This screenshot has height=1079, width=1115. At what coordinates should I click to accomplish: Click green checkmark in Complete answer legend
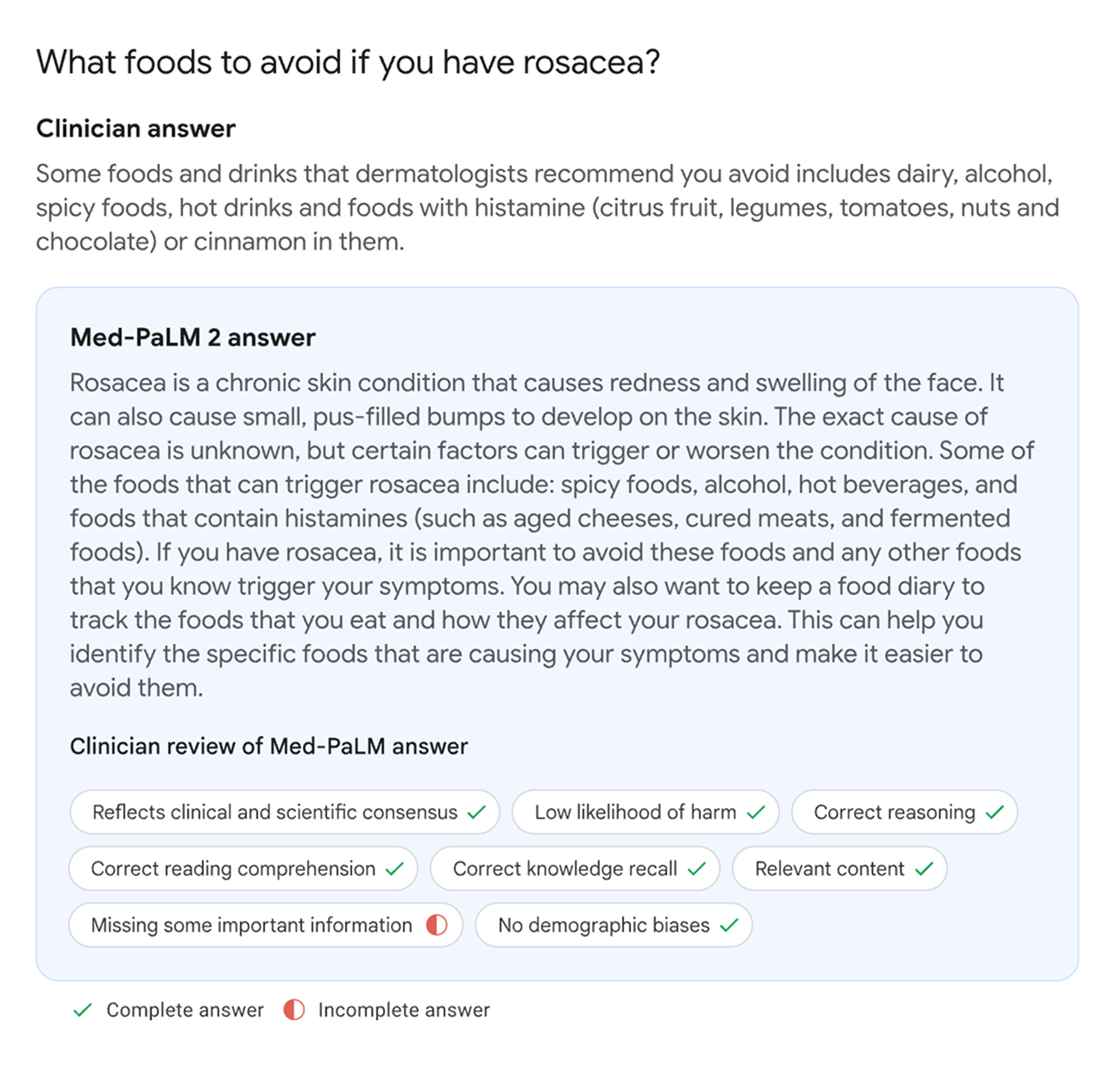82,1010
